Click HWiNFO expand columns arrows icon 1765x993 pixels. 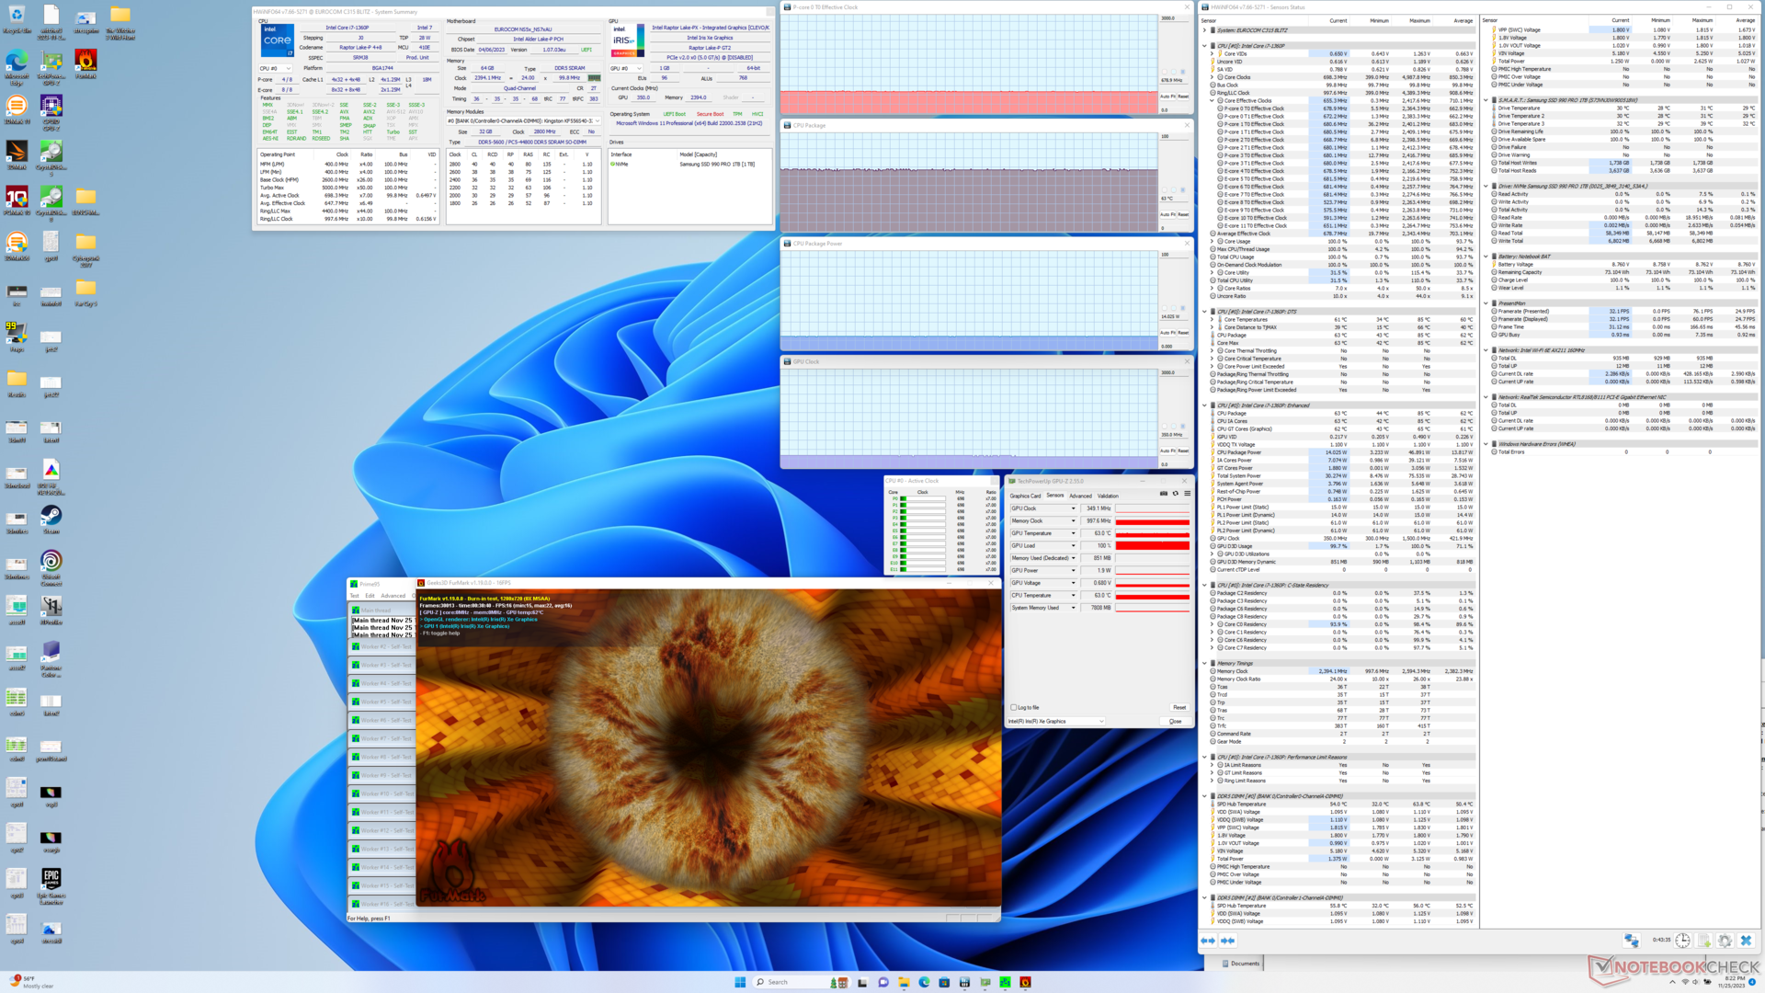(1208, 941)
